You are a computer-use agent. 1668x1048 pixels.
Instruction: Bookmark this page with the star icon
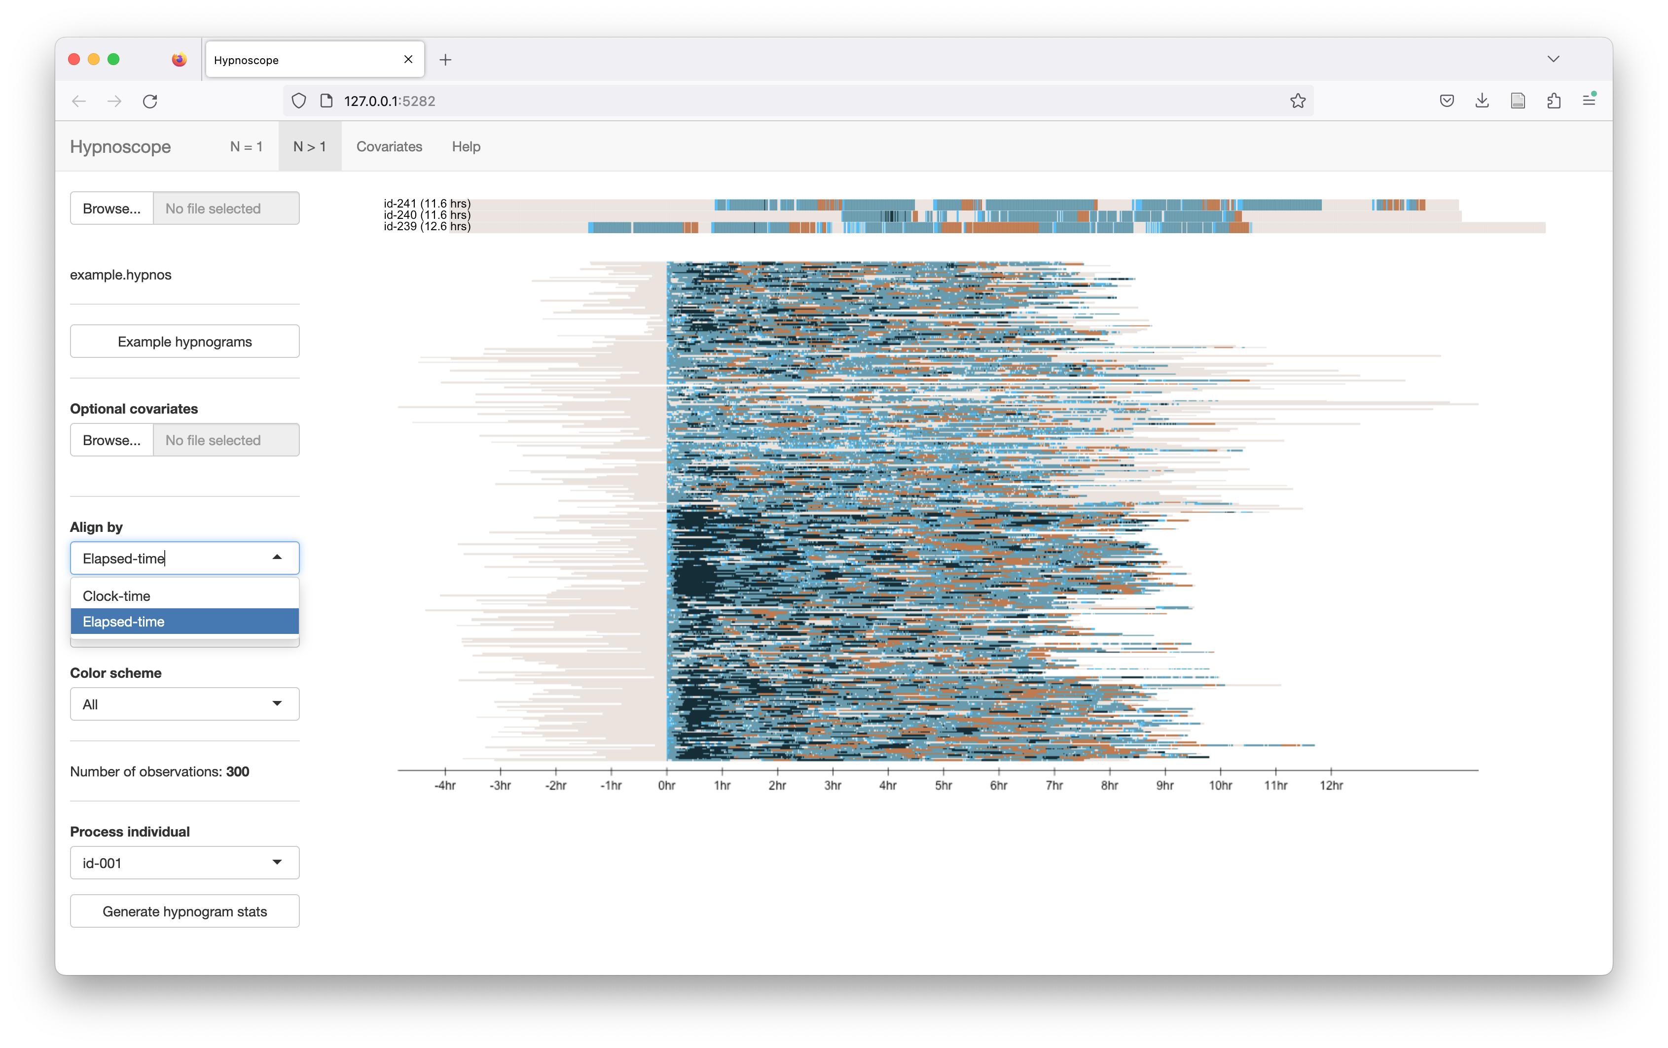point(1298,101)
